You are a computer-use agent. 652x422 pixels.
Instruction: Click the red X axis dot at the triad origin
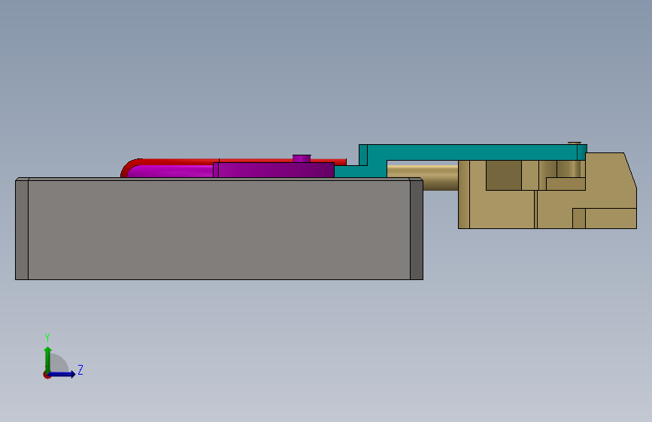(47, 375)
